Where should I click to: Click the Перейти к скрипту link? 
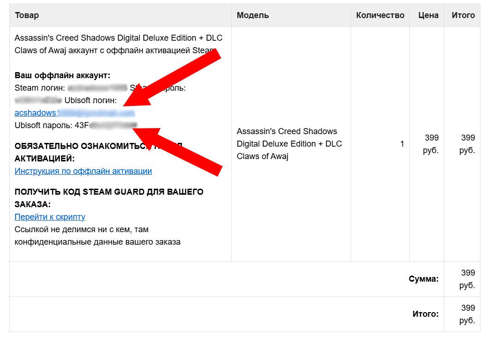pyautogui.click(x=50, y=217)
